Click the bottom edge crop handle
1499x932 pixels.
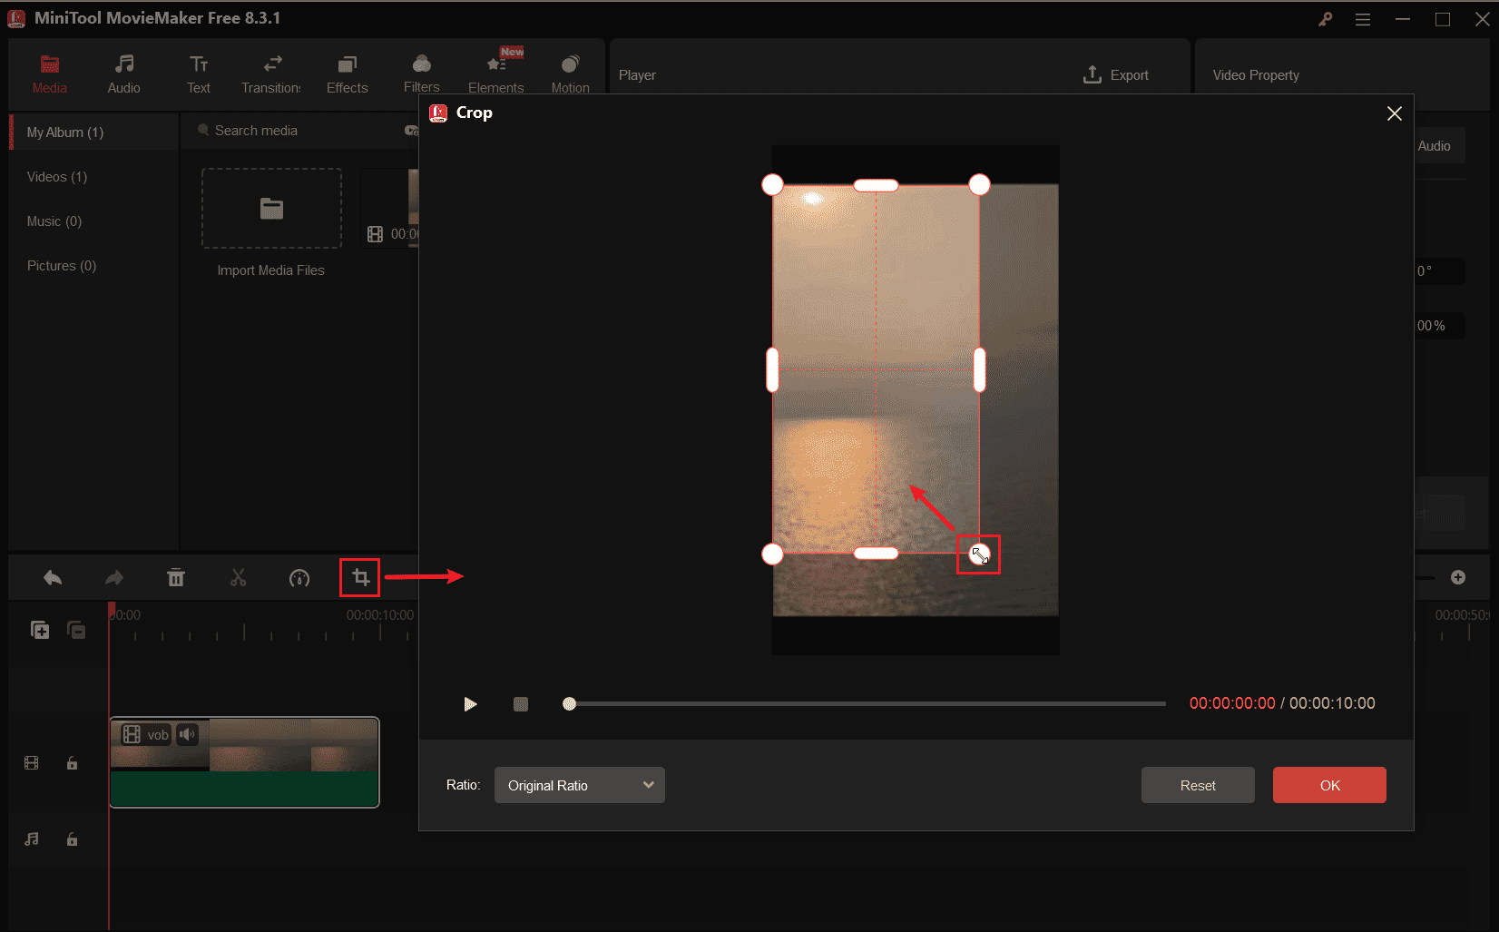876,554
